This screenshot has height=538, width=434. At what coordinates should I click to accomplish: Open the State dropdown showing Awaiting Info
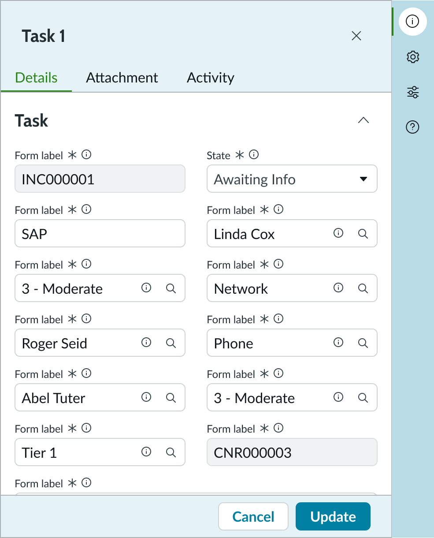[292, 179]
